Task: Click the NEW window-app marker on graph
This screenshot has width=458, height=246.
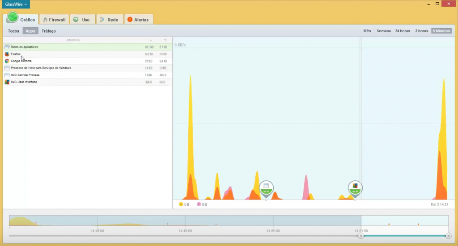Action: coord(266,188)
